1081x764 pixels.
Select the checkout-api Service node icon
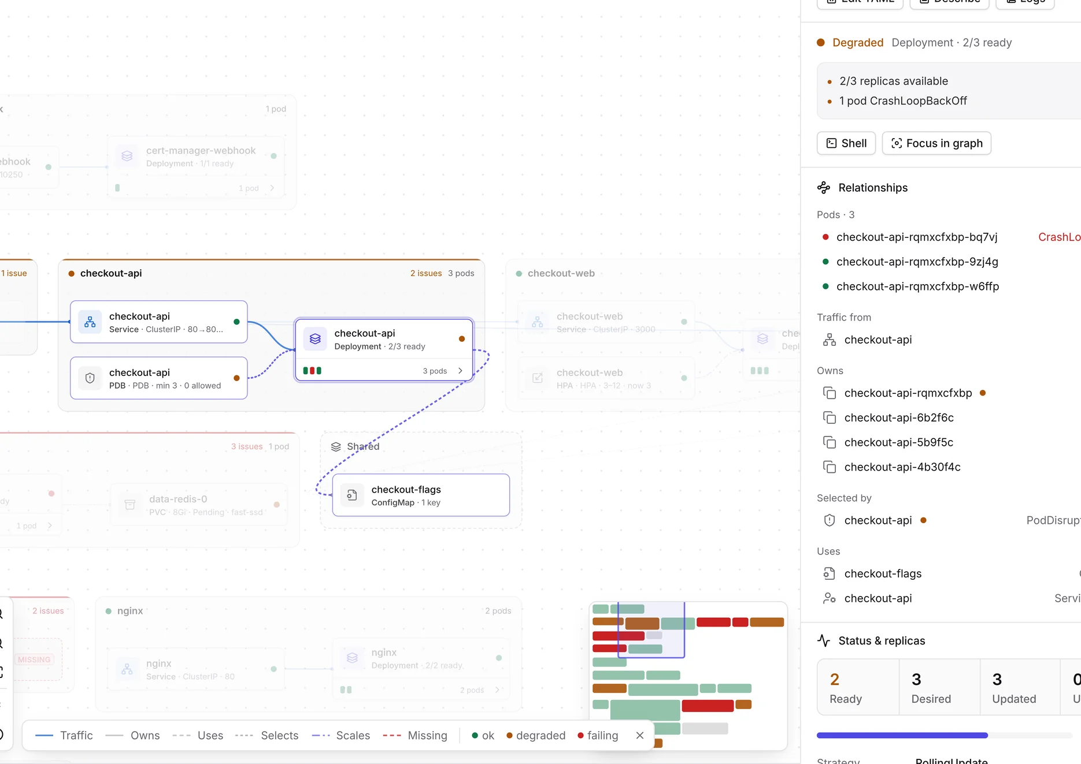(90, 322)
